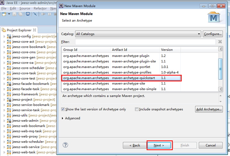Select the maven-archetype-quickstart row

[x=121, y=78]
